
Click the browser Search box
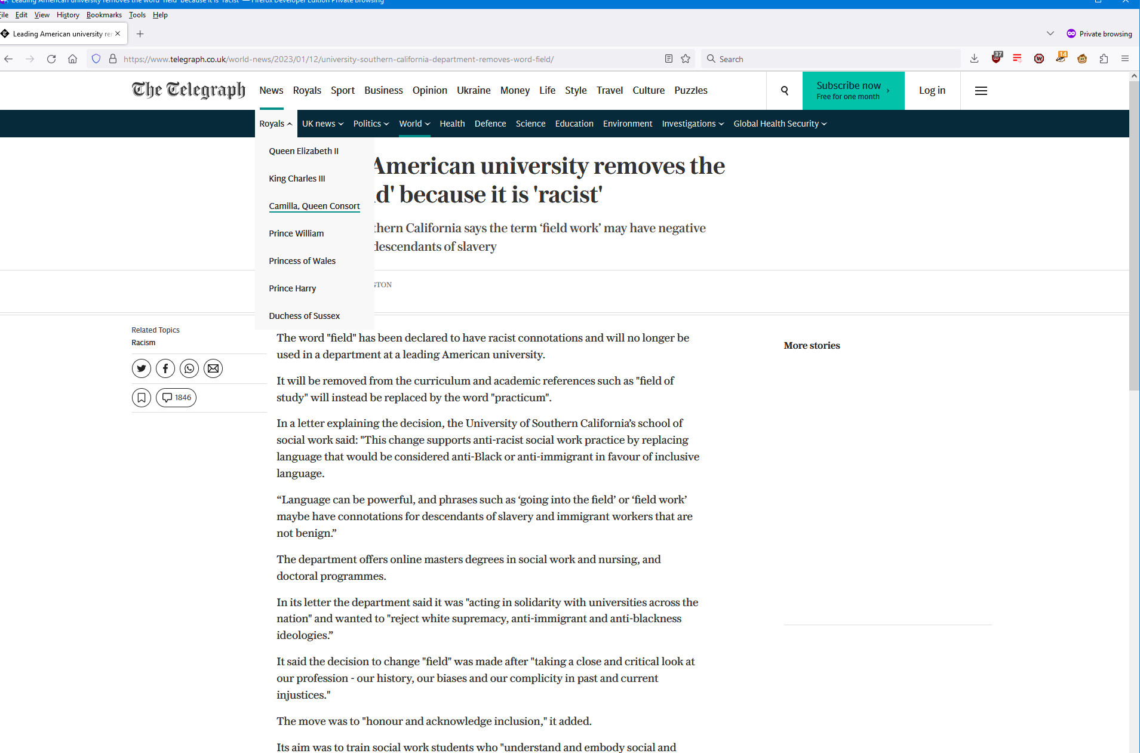point(830,59)
